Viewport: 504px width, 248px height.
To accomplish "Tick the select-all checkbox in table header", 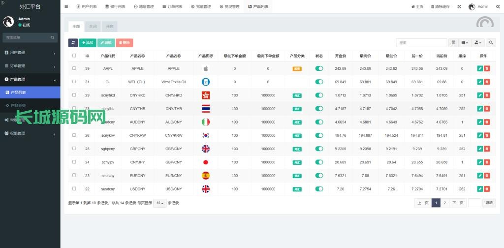I will coord(74,56).
